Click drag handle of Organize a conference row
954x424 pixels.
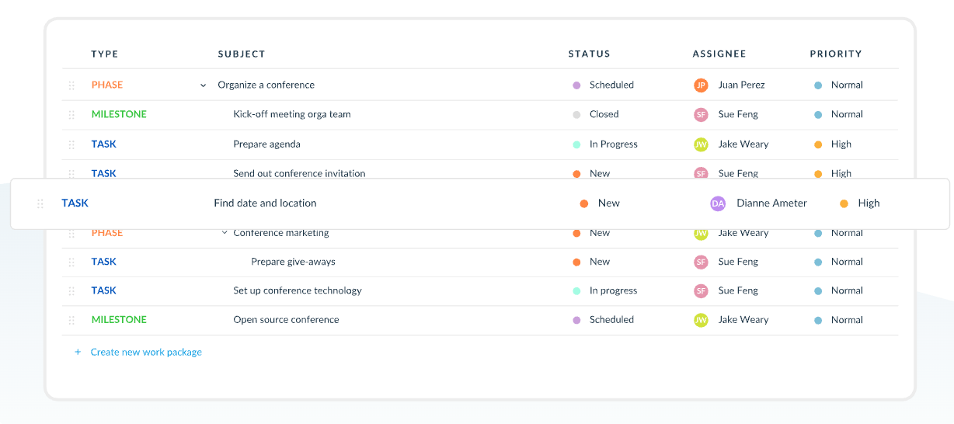pyautogui.click(x=71, y=85)
